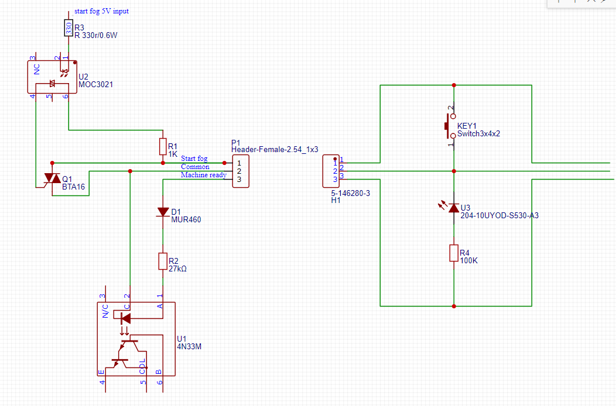This screenshot has height=406, width=616.
Task: Click the 4N33M part name text
Action: click(189, 347)
